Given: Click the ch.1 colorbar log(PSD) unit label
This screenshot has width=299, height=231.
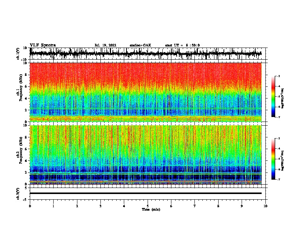Looking at the screenshot, I should [x=283, y=98].
